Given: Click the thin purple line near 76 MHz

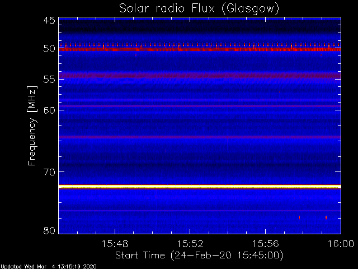Looking at the screenshot, I should pos(200,211).
